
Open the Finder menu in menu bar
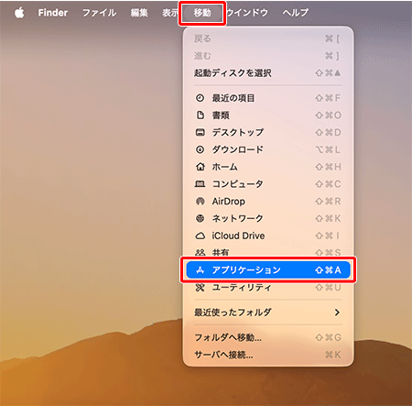click(x=53, y=13)
